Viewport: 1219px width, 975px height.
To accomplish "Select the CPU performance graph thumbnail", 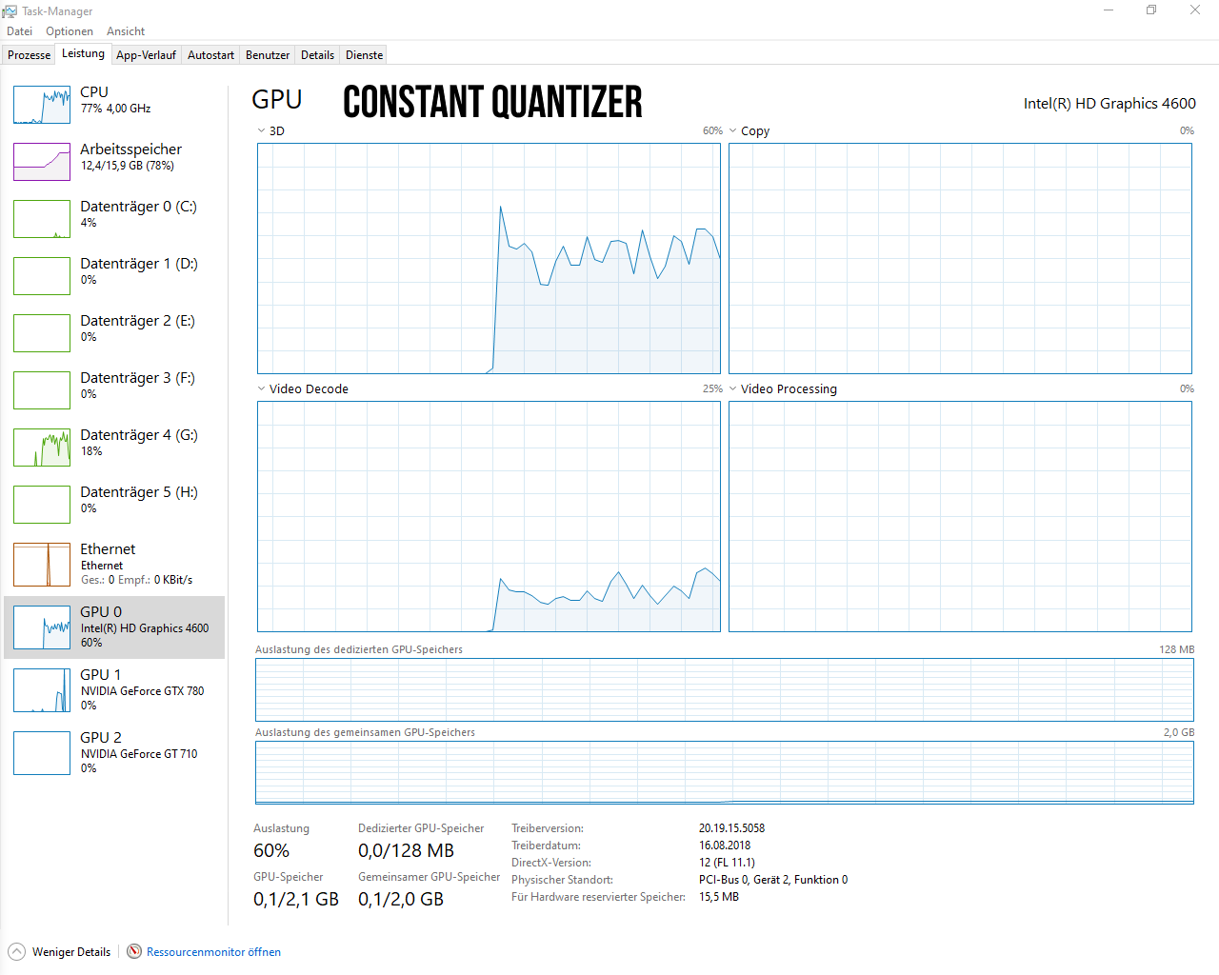I will [x=42, y=104].
